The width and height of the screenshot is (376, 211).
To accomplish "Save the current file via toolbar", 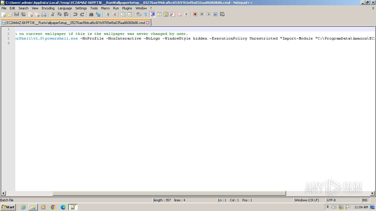I will [x=17, y=14].
